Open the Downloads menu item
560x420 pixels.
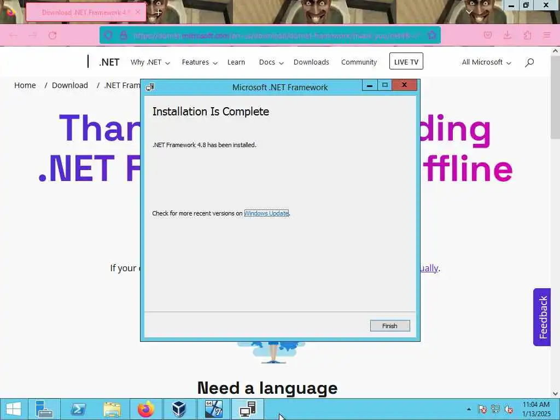coord(311,62)
